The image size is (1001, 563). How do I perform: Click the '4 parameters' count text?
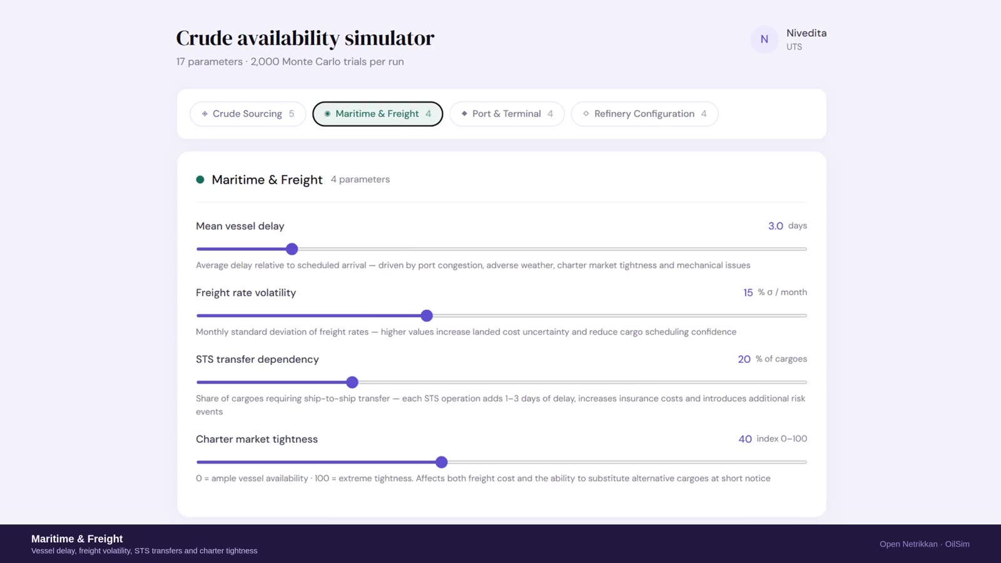(x=360, y=180)
